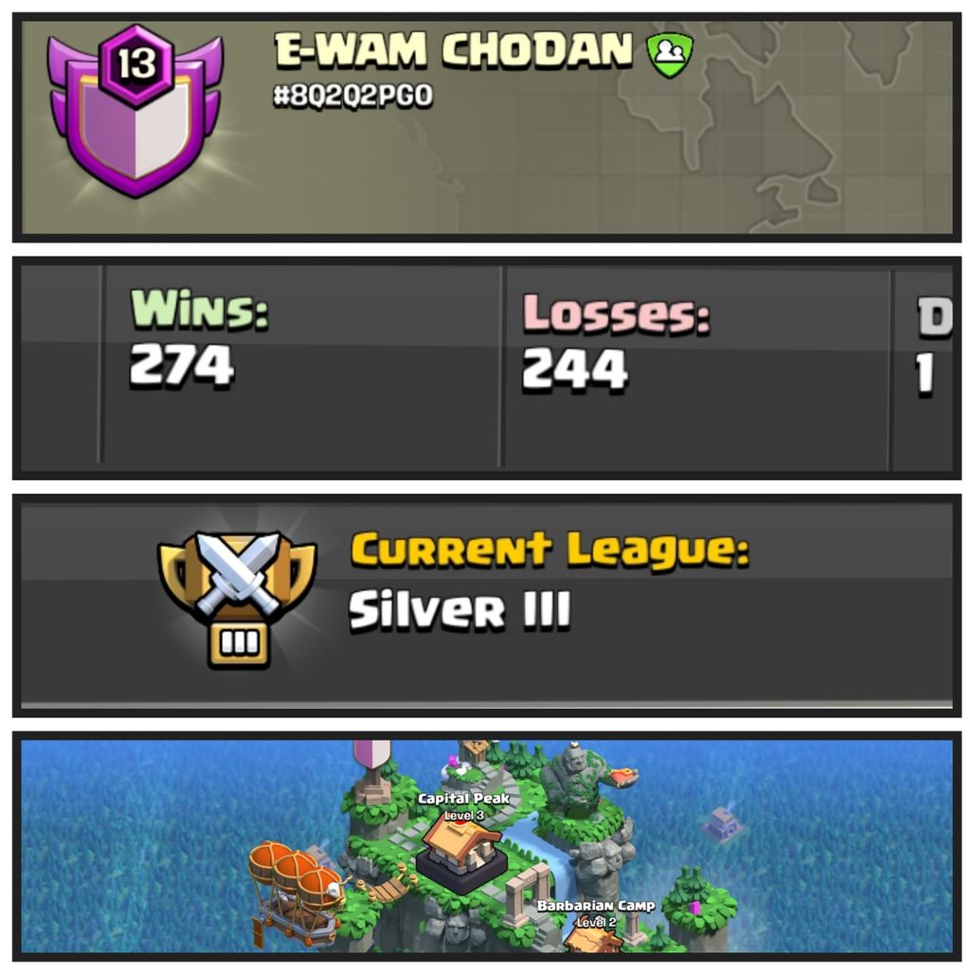The height and width of the screenshot is (974, 974).
Task: Select the Wins stat column
Action: 301,365
